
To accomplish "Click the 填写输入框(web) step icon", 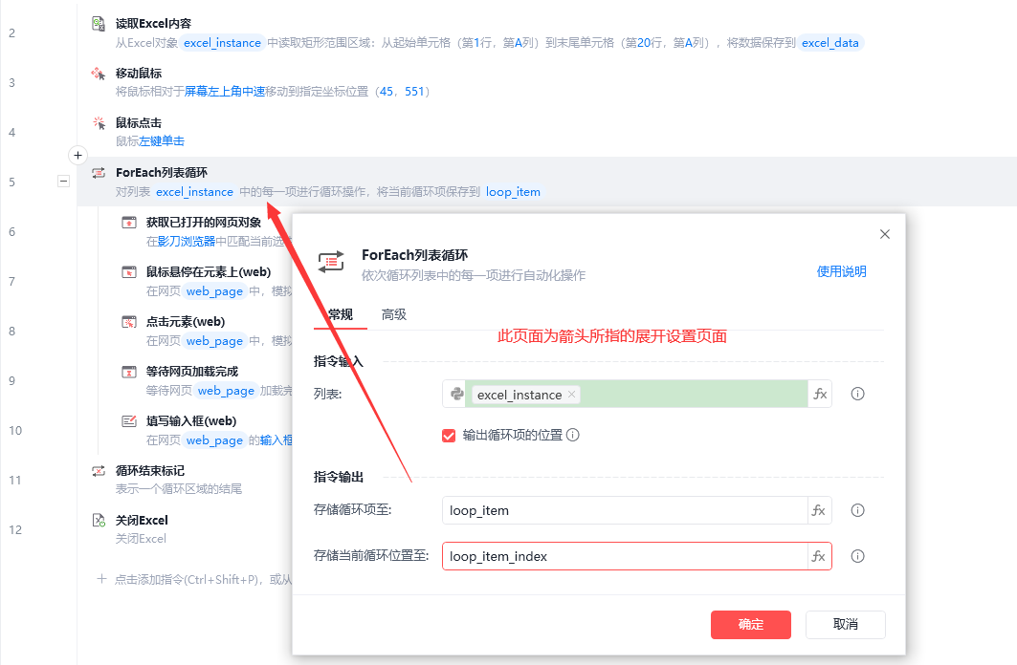I will 129,421.
